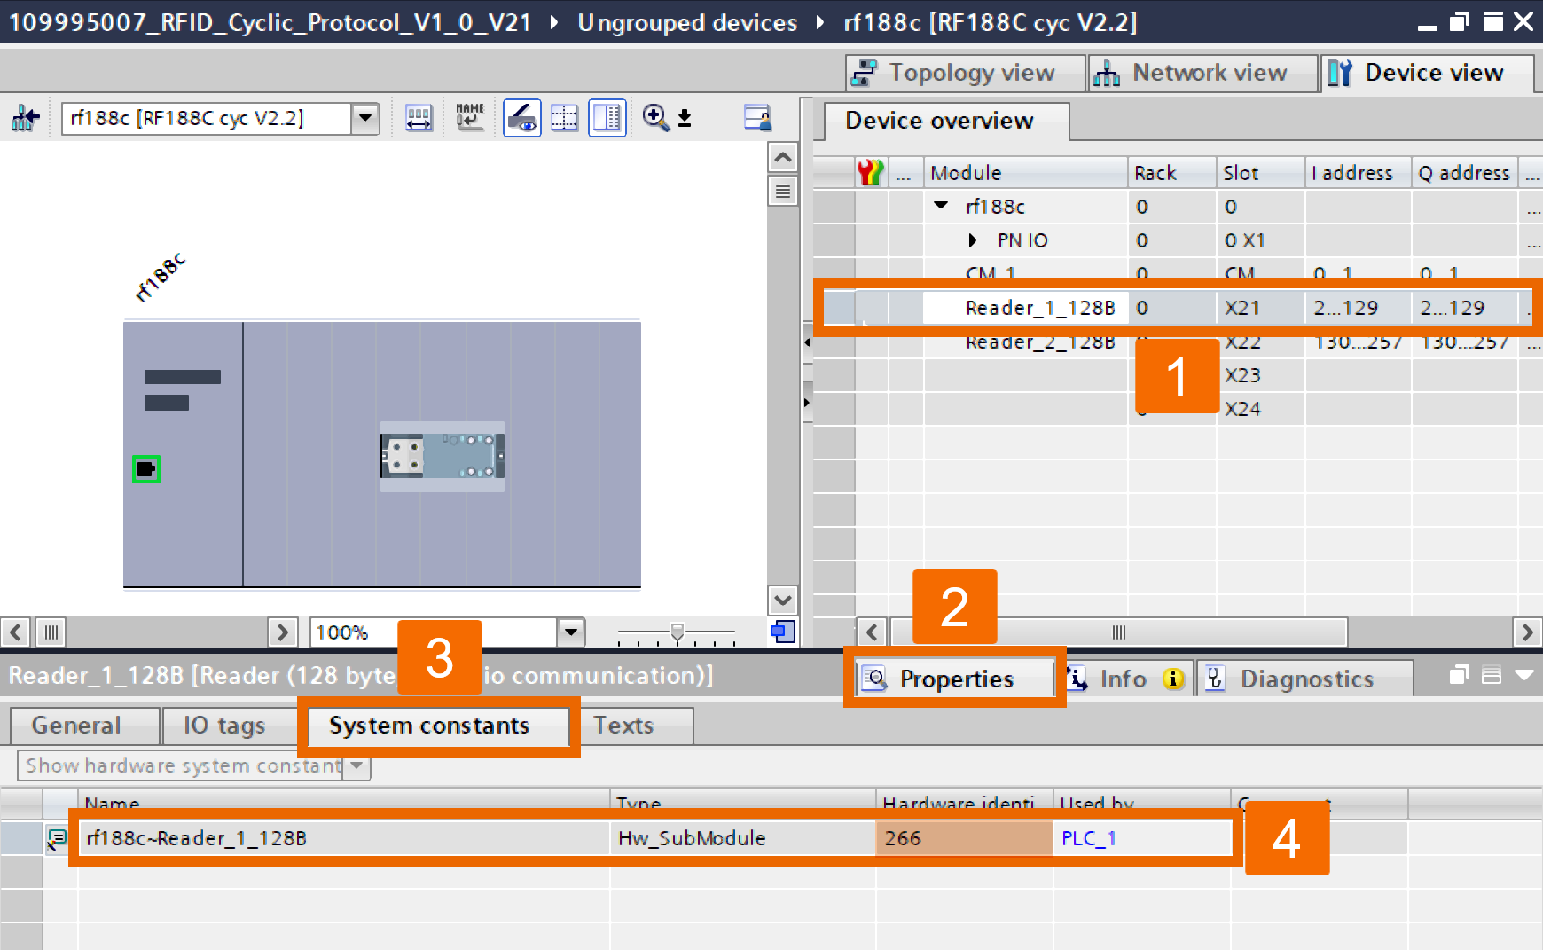The width and height of the screenshot is (1543, 950).
Task: Click the 2...129 I address cell
Action: click(x=1358, y=308)
